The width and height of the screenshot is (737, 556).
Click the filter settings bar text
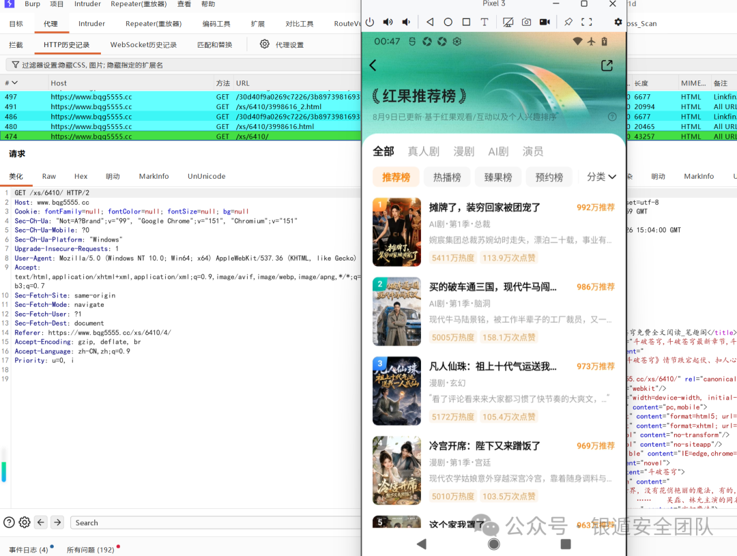click(x=92, y=65)
